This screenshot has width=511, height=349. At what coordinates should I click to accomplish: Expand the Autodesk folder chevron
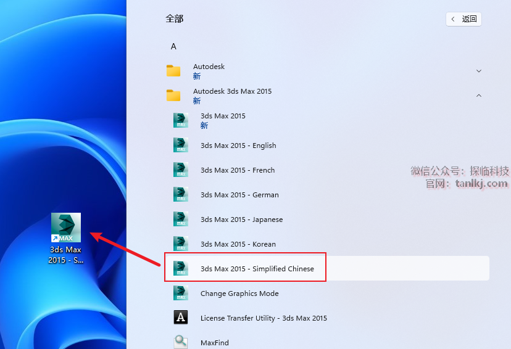coord(479,71)
